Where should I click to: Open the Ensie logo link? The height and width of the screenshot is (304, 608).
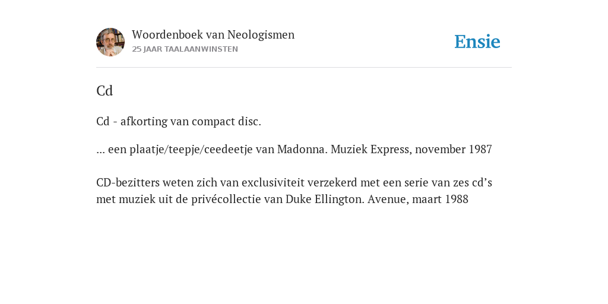[477, 42]
